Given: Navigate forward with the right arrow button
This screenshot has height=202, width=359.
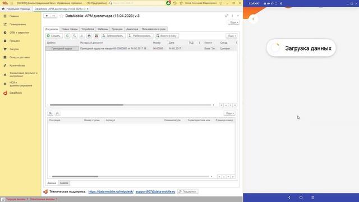Looking at the screenshot, I should [53, 16].
